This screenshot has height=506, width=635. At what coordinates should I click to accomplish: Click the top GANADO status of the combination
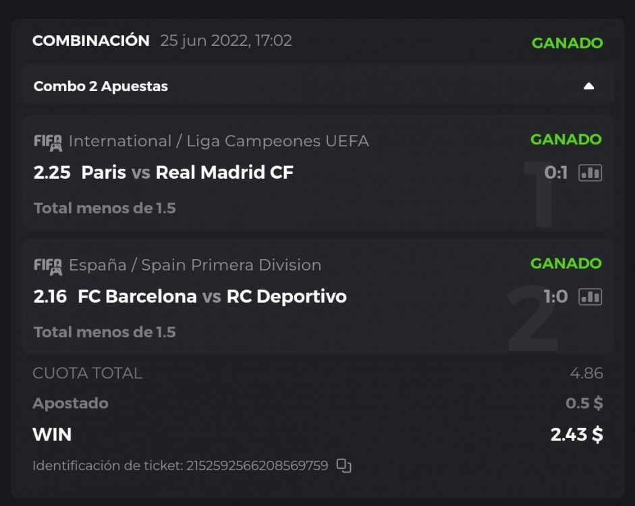(567, 43)
